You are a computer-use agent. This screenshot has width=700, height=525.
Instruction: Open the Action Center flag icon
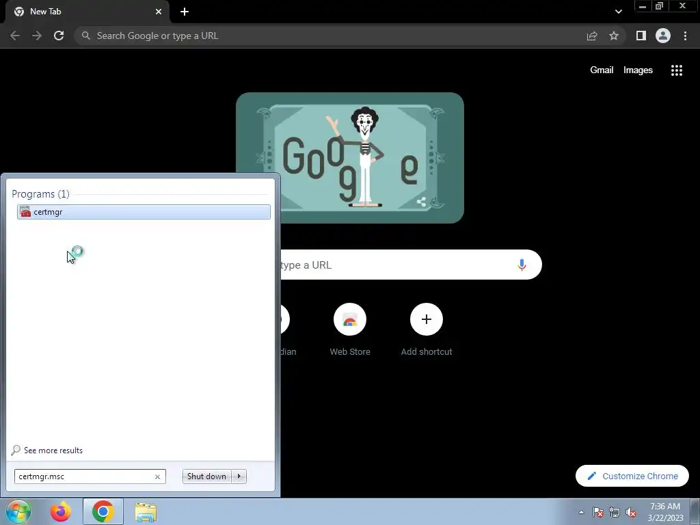coord(598,512)
